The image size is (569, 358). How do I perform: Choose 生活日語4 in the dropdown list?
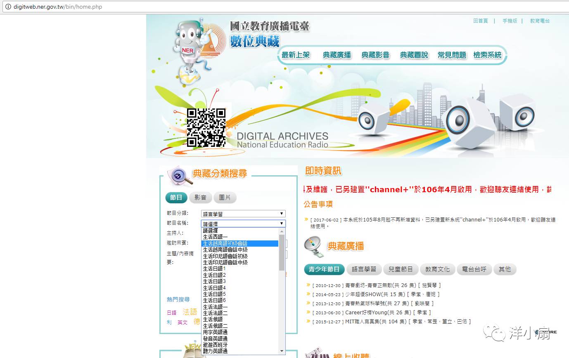tap(240, 288)
